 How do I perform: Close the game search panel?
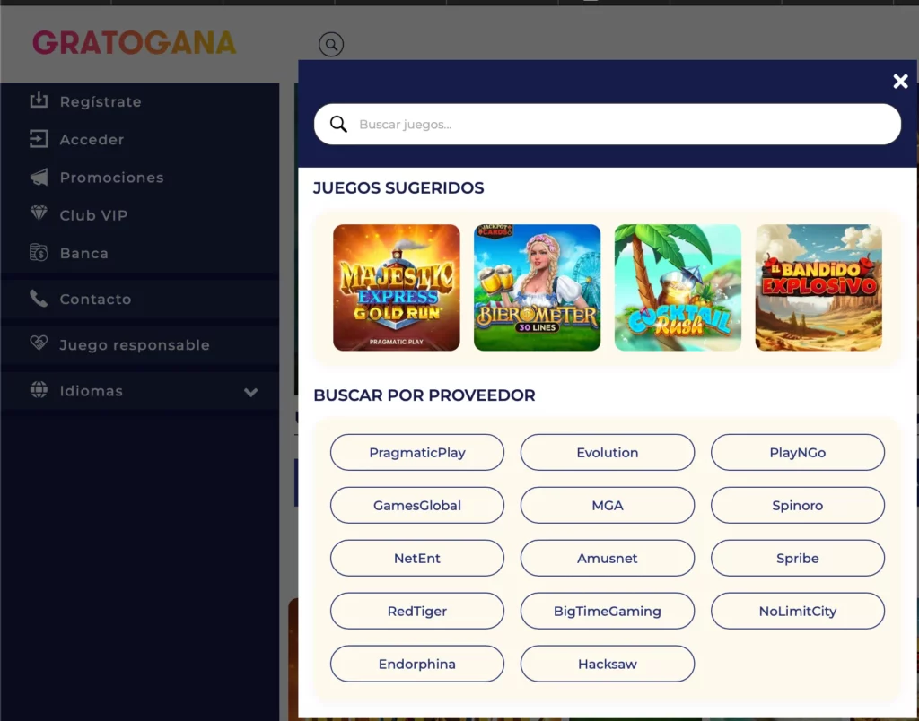pyautogui.click(x=900, y=81)
